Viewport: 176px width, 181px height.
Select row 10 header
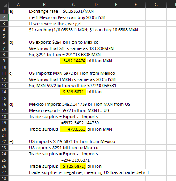4,67
